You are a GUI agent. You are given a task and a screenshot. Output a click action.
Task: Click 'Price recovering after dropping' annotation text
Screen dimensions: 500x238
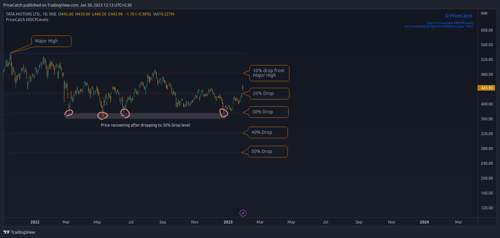[145, 125]
